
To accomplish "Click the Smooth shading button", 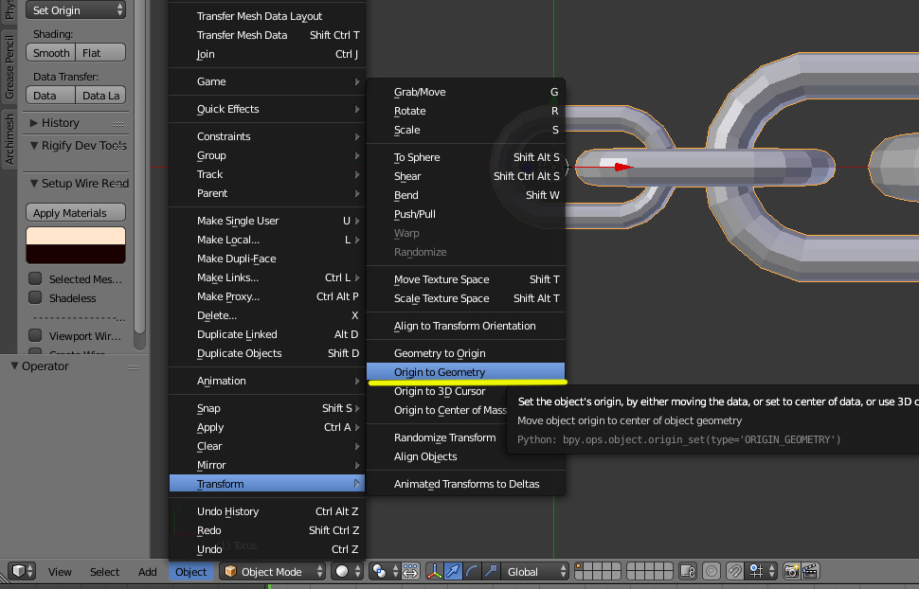I will (x=51, y=53).
